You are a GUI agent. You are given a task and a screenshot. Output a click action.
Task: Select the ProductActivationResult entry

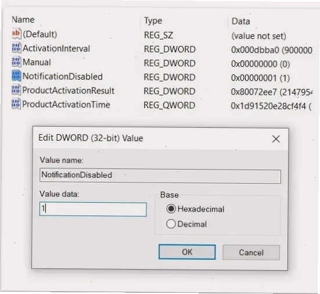[x=68, y=91]
